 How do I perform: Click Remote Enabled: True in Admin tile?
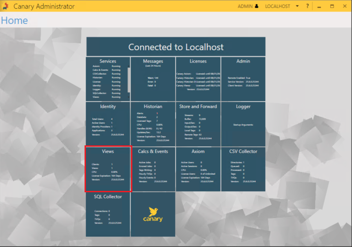click(239, 78)
